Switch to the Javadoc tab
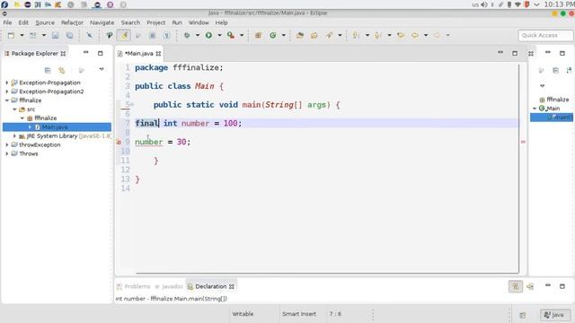The width and height of the screenshot is (575, 323). 169,286
